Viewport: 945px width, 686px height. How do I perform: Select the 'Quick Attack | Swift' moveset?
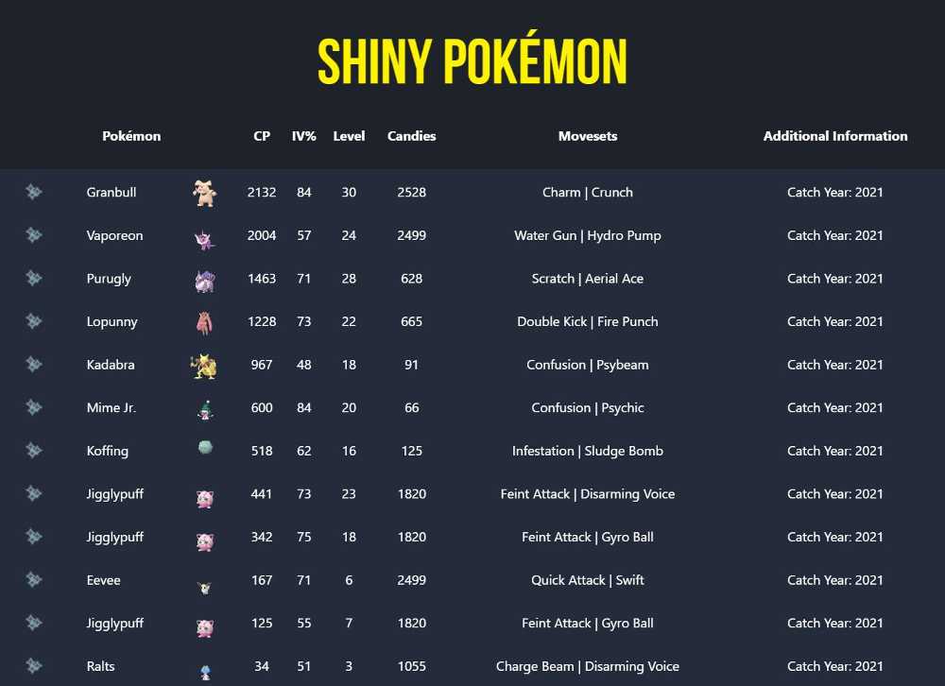[x=588, y=580]
